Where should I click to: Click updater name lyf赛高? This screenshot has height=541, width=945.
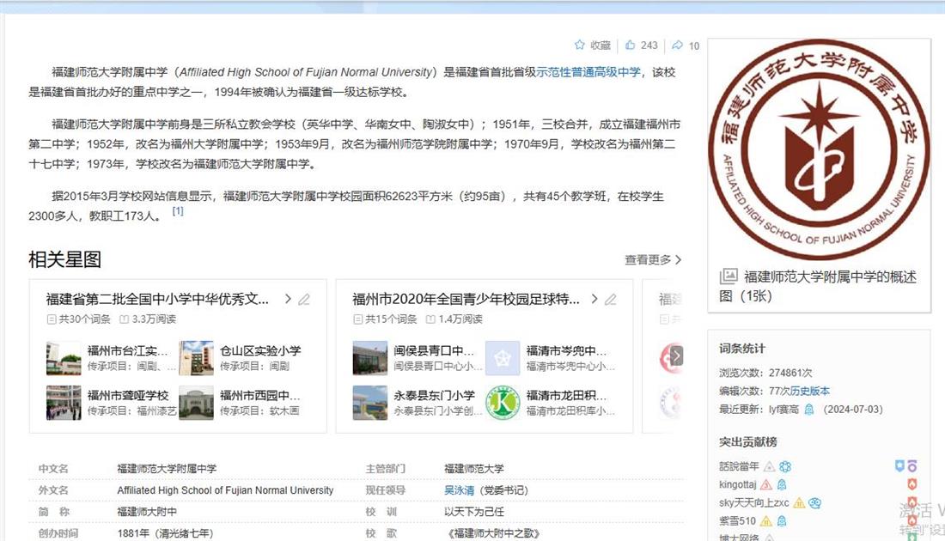click(x=783, y=410)
